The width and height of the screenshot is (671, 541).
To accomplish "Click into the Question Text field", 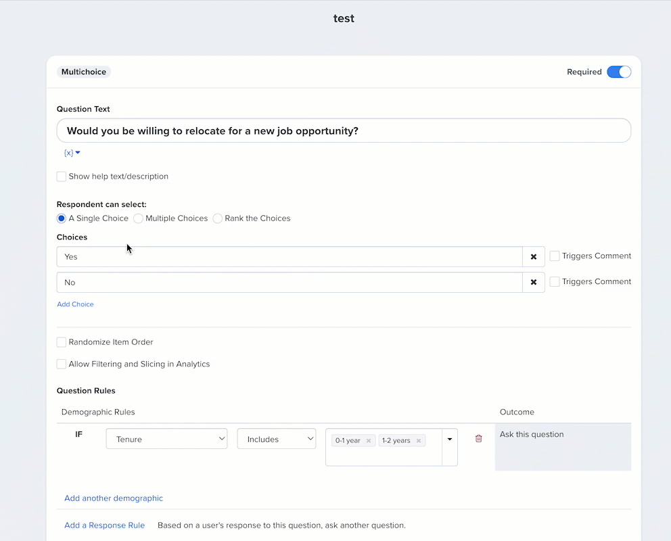I will click(x=344, y=131).
